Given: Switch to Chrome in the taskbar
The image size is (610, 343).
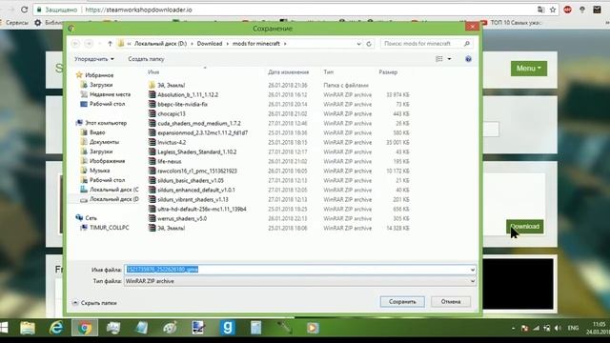Looking at the screenshot, I should [x=85, y=328].
